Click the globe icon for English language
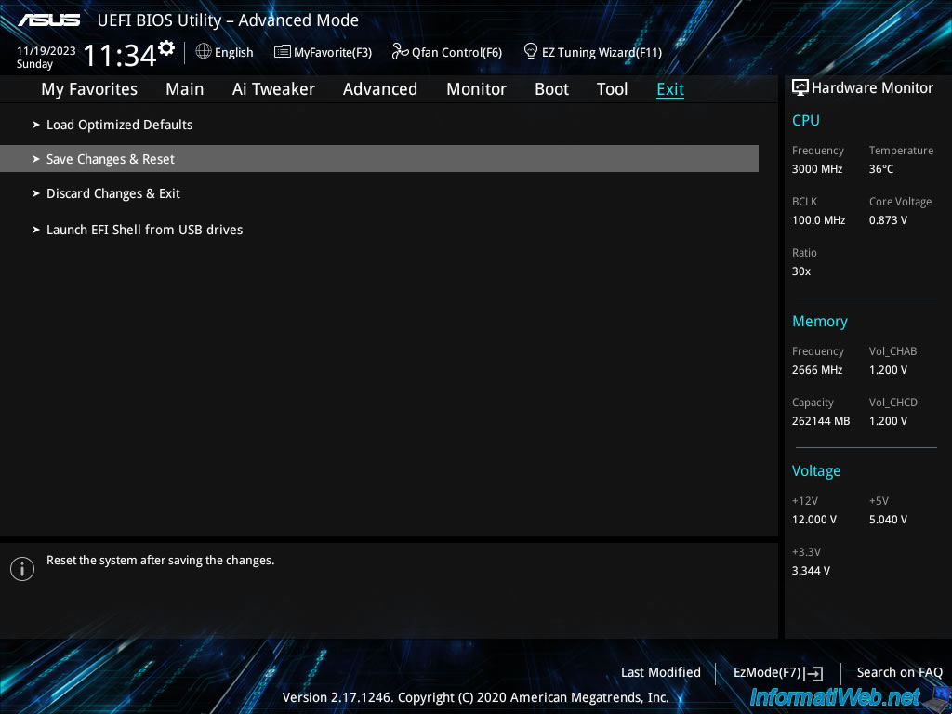The image size is (952, 714). click(x=203, y=52)
